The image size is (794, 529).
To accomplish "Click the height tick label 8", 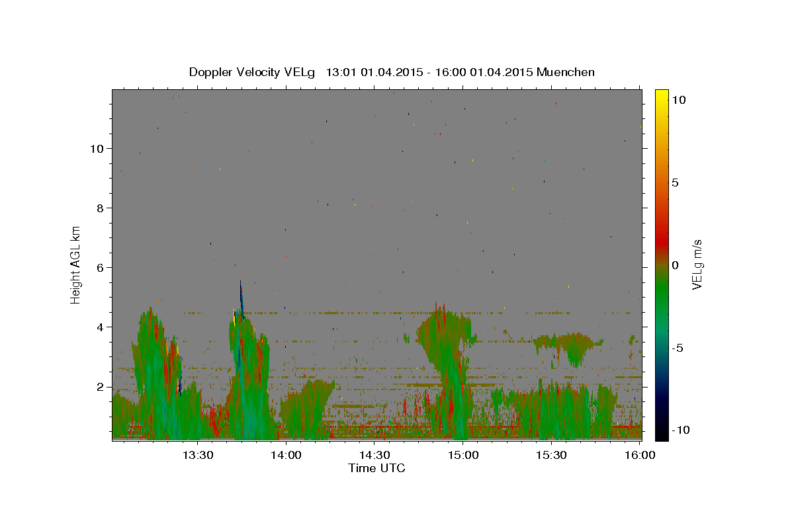I will [x=100, y=208].
